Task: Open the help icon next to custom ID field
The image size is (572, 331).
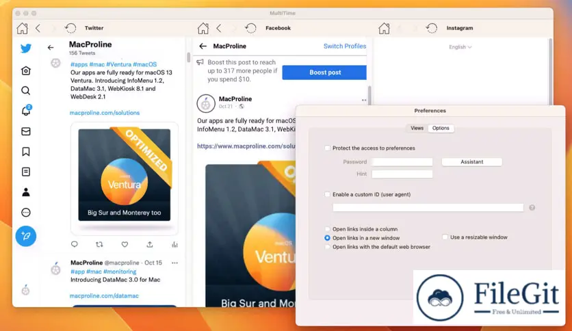Action: (532, 208)
